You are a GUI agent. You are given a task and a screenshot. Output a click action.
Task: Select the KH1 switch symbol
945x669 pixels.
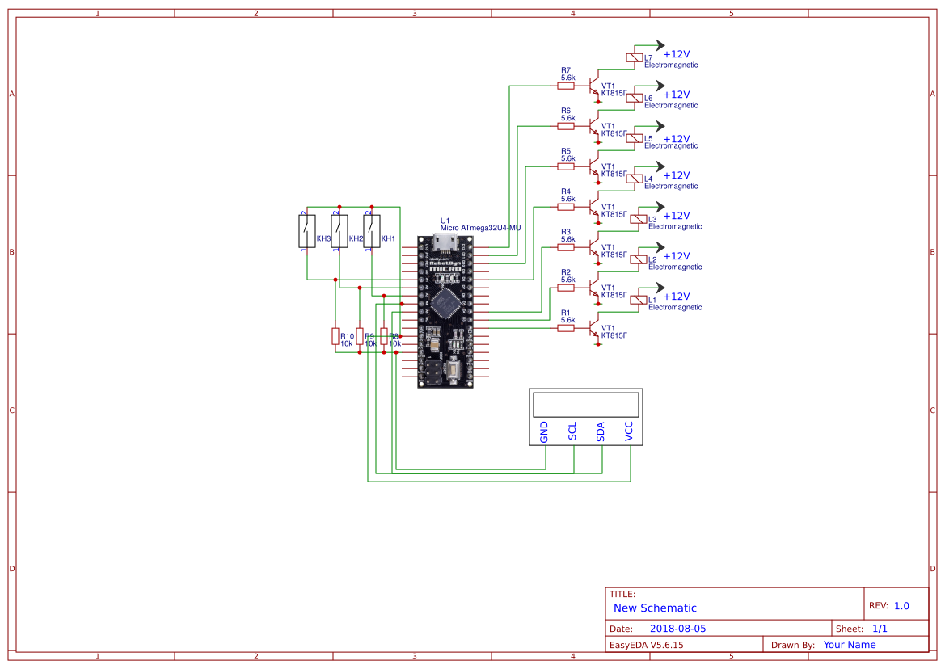[x=372, y=231]
